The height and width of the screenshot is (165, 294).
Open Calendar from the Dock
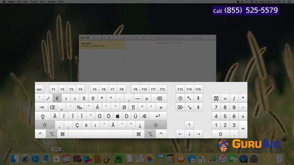point(66,159)
